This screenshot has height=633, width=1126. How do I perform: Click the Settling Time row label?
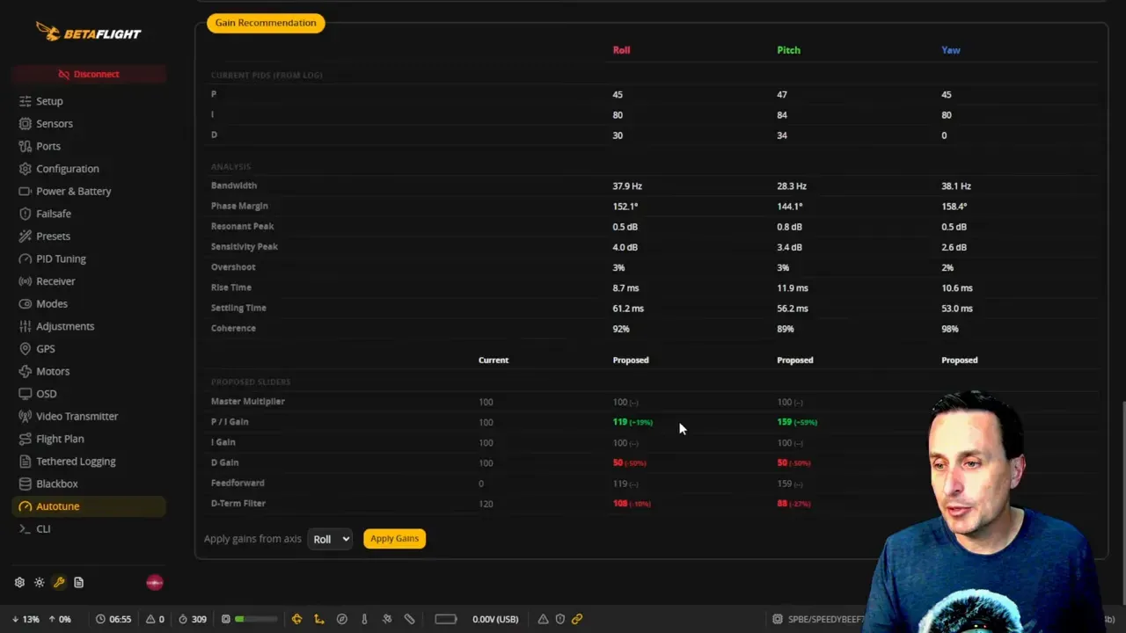coord(238,308)
